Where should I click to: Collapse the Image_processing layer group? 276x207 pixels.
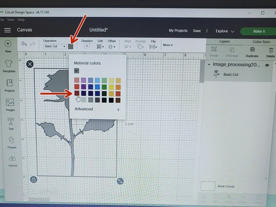coord(209,65)
